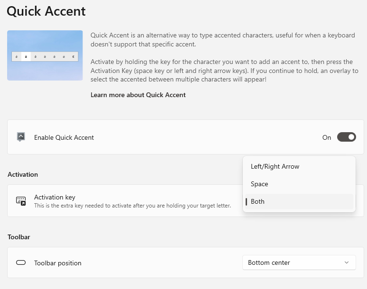
Task: Click the keyboard icon next to Activation key
Action: 20,201
